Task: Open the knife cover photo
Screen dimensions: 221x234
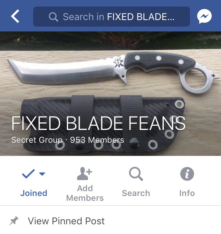Action: click(110, 94)
